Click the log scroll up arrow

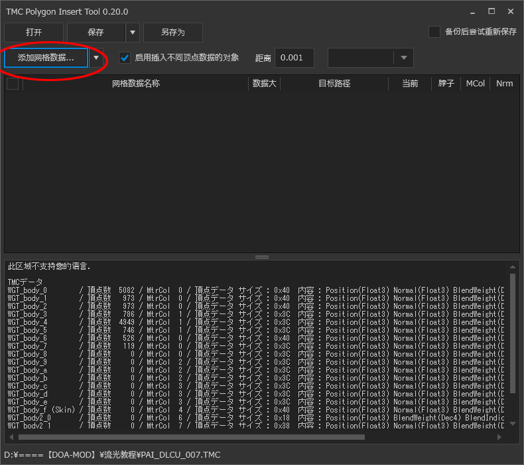[x=513, y=267]
